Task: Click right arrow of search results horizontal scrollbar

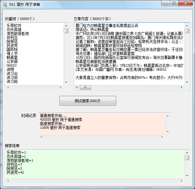Action: pyautogui.click(x=182, y=181)
